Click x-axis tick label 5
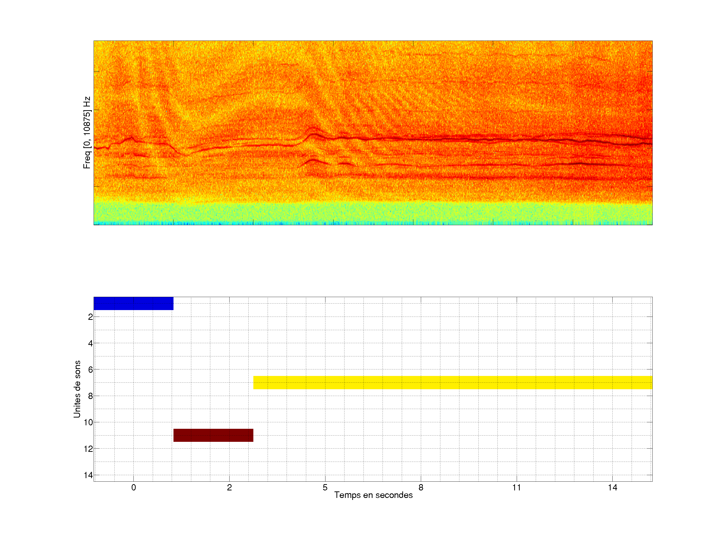 (325, 487)
